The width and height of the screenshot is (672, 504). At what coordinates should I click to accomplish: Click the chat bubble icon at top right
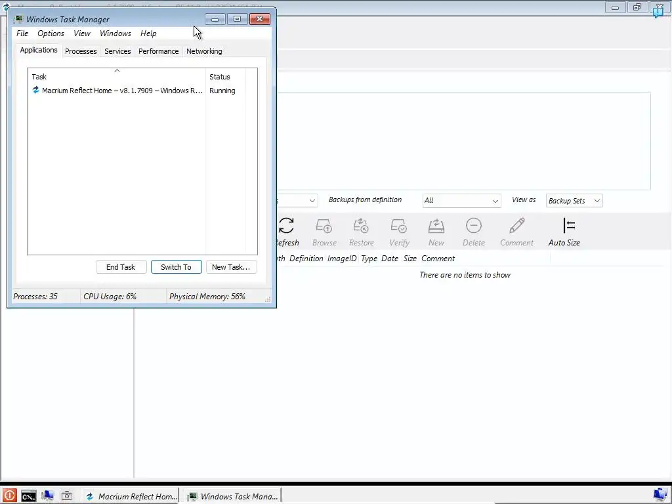[x=658, y=12]
